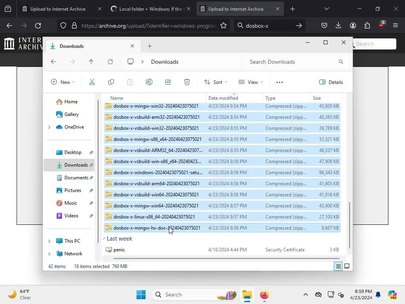Sort by the Date modified column header

234,98
